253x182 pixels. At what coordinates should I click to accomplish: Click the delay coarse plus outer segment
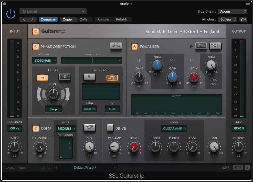68,94
